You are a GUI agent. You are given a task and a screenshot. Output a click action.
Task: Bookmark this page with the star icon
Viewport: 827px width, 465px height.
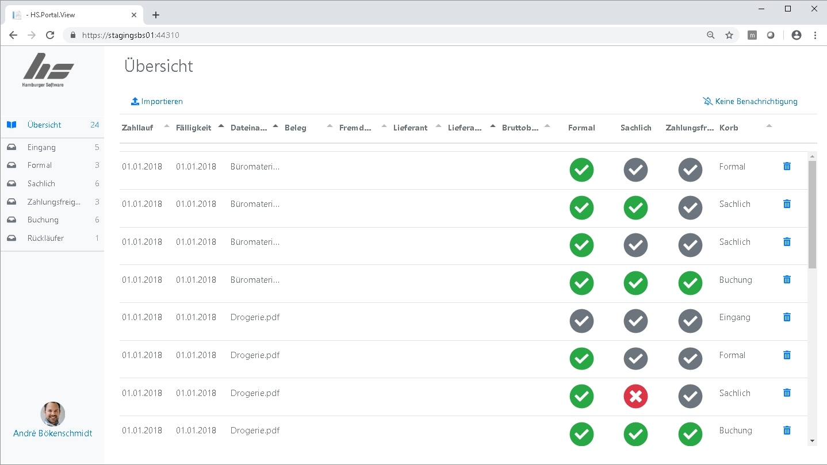pos(729,35)
